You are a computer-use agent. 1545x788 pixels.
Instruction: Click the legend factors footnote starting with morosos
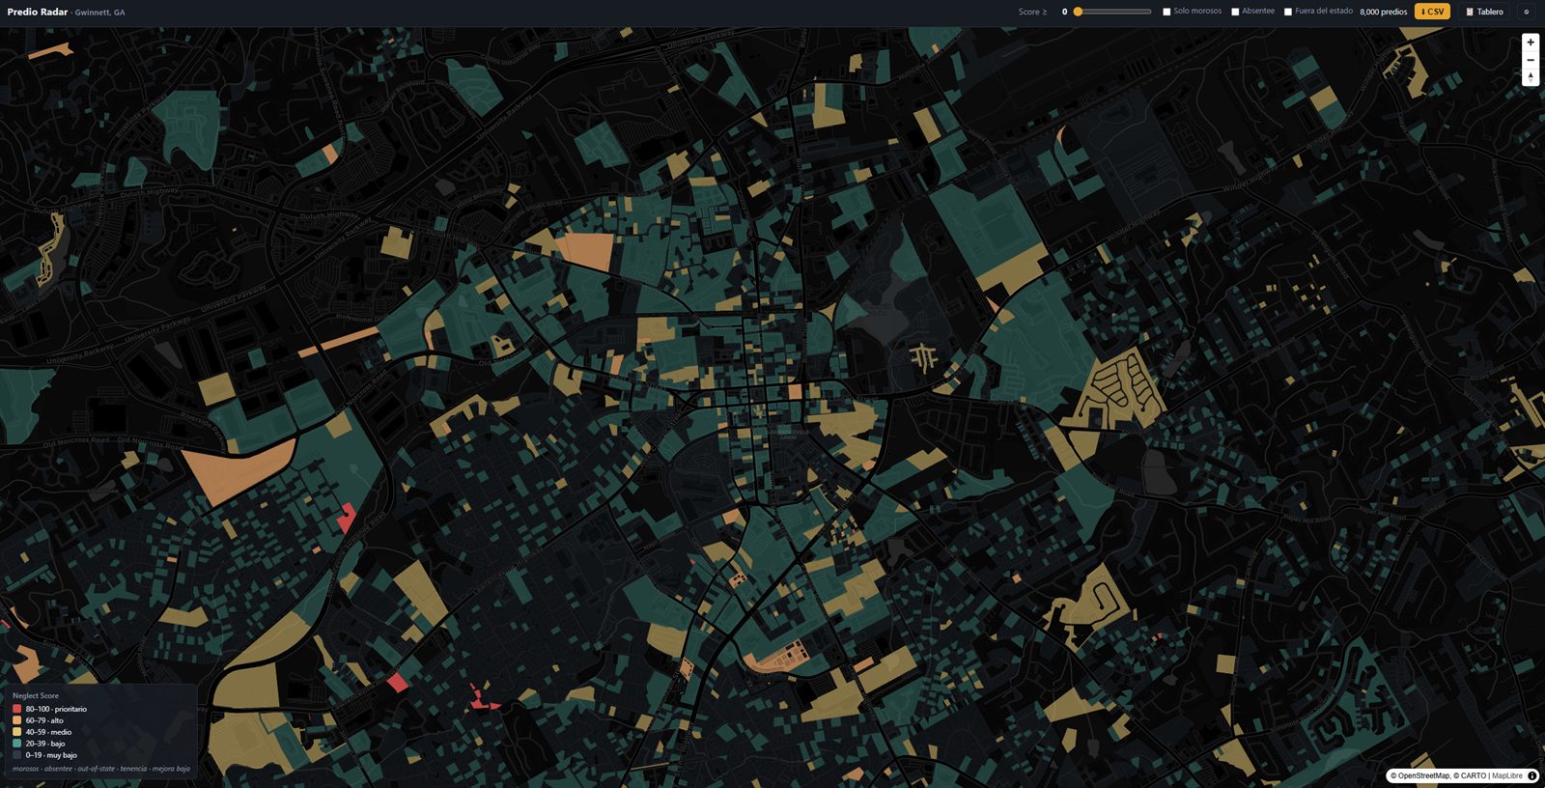[x=101, y=769]
